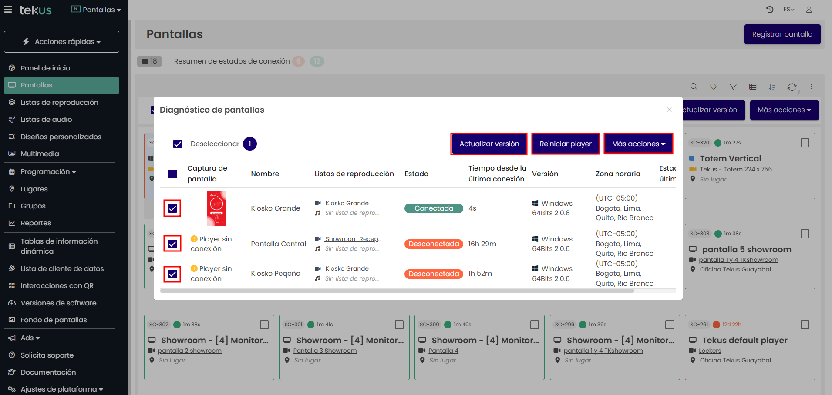Click the refresh sync icon
Screen dimensions: 832x395
pyautogui.click(x=792, y=87)
